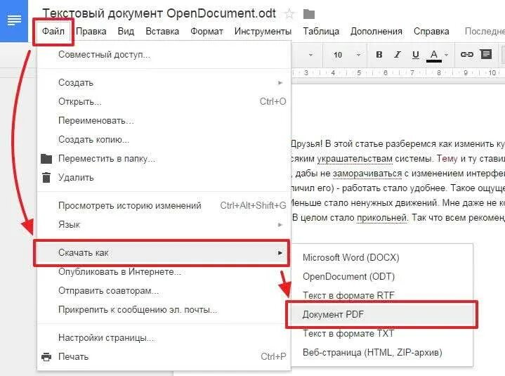The image size is (505, 376).
Task: Toggle italic formatting
Action: click(x=398, y=54)
